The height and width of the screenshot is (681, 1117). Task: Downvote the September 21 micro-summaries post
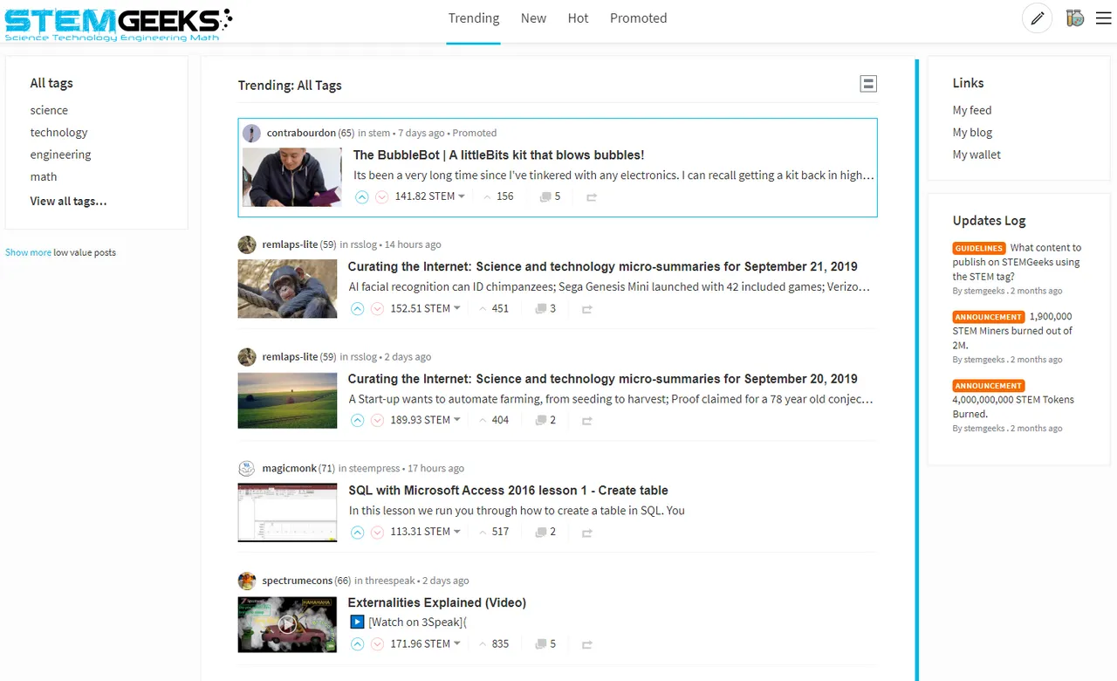coord(377,309)
